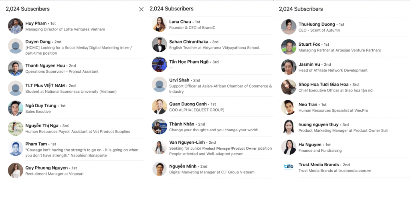410x212 pixels.
Task: Open ThuHuong Duong's profile name
Action: pyautogui.click(x=317, y=24)
